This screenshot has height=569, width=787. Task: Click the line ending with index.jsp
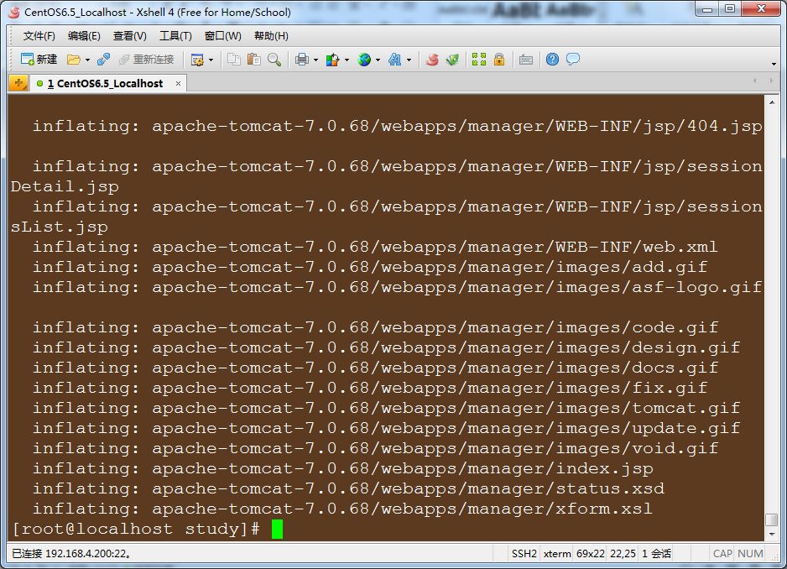[343, 468]
